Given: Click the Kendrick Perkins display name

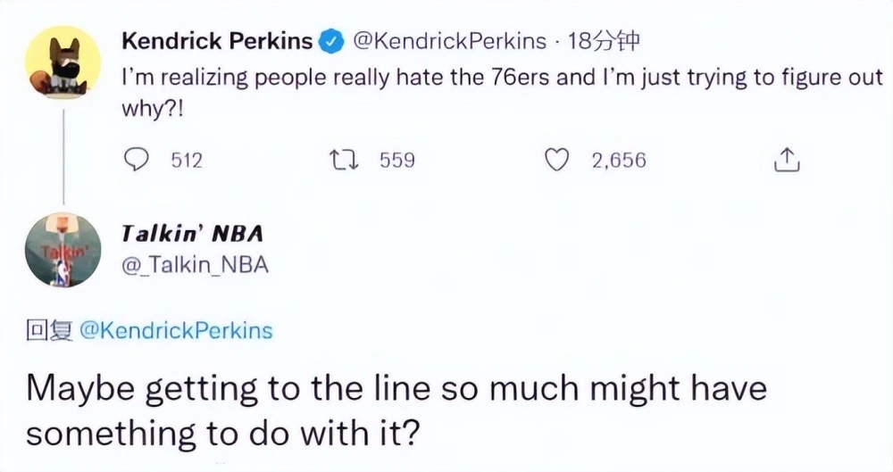Looking at the screenshot, I should [217, 41].
